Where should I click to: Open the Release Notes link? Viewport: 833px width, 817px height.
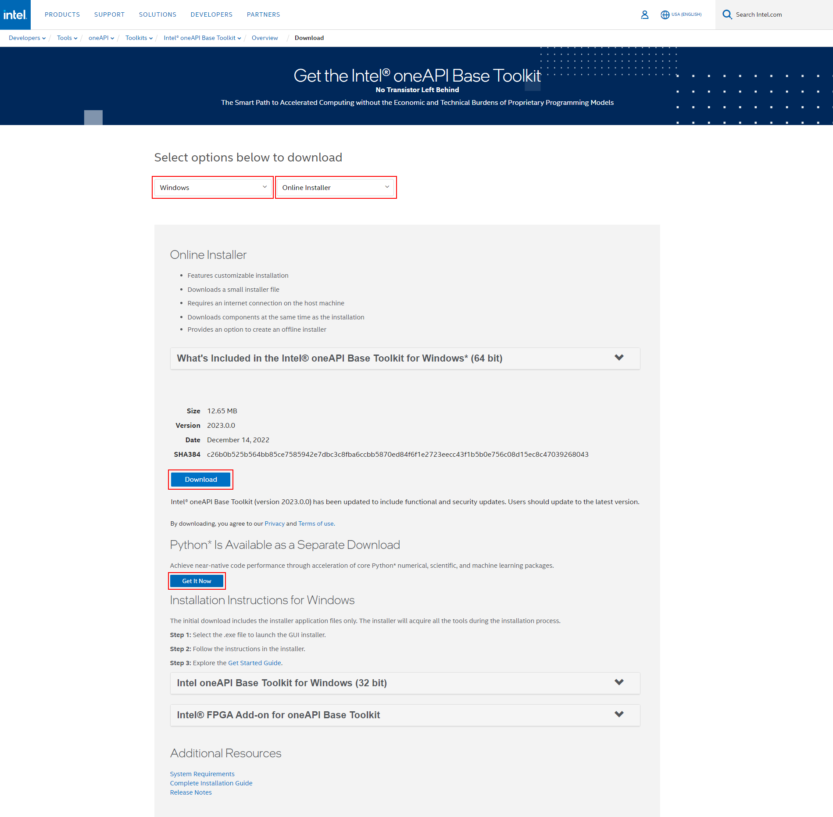(191, 792)
